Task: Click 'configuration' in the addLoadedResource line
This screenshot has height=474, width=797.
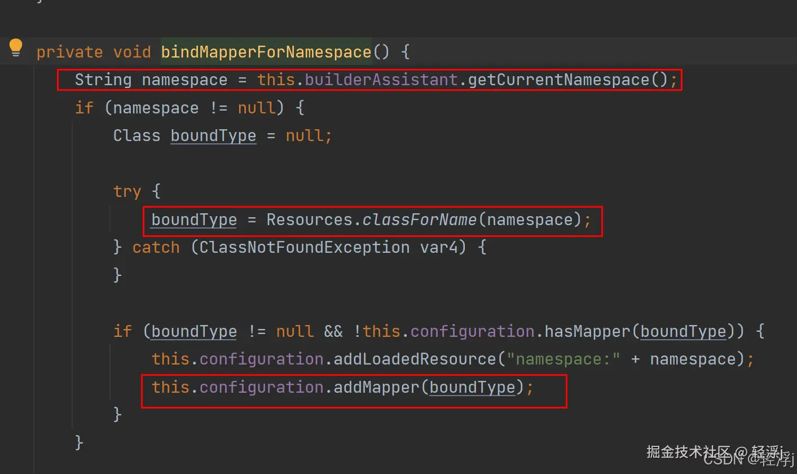Action: click(261, 359)
